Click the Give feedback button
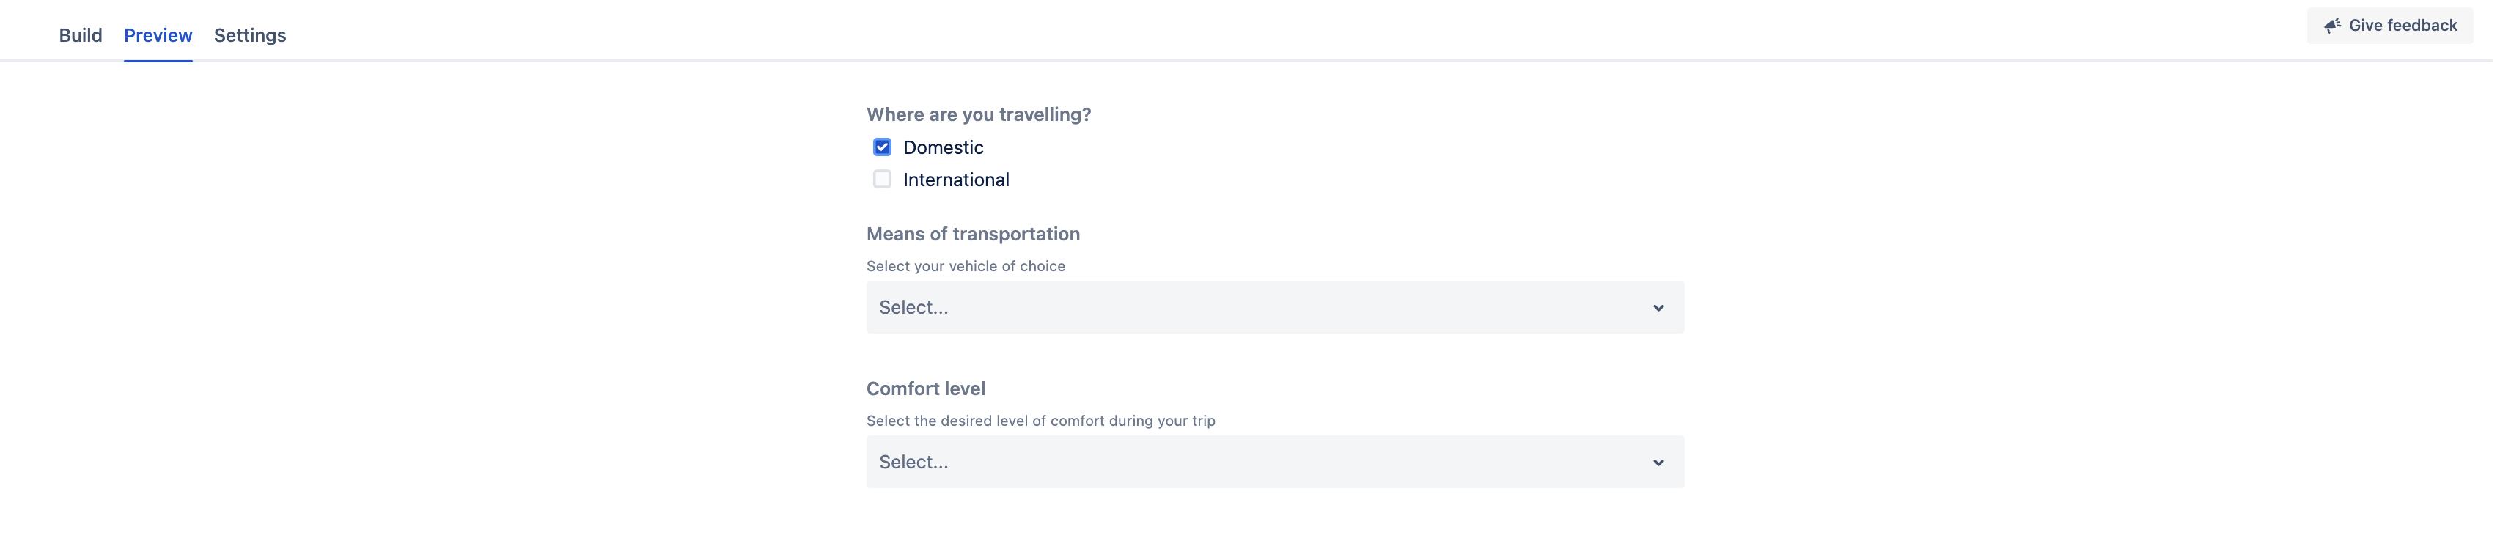 2389,25
